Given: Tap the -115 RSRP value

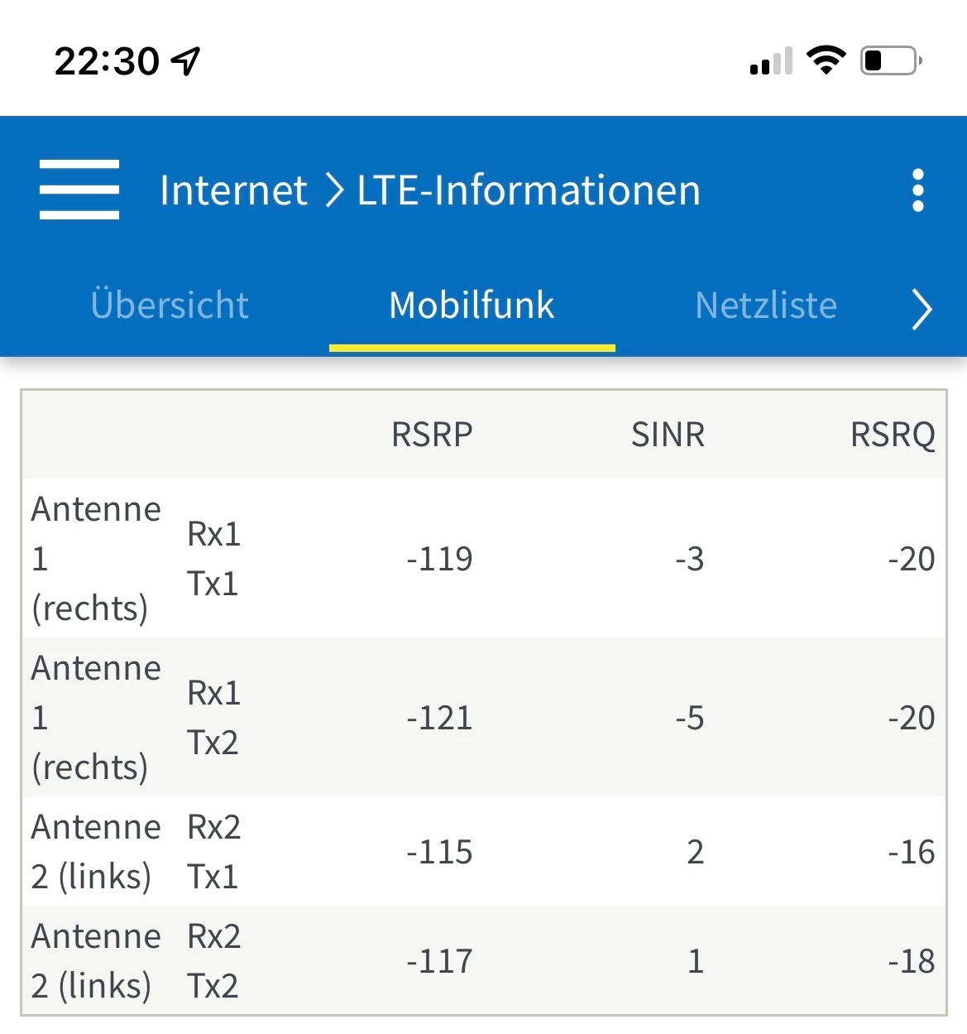Looking at the screenshot, I should 439,852.
